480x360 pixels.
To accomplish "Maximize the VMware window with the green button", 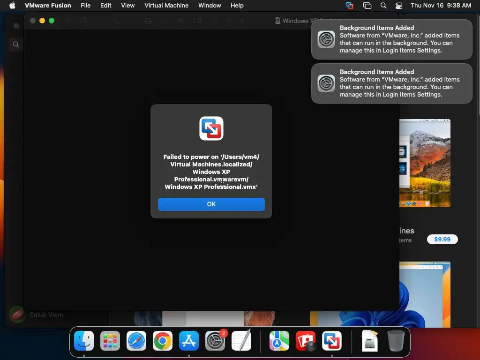I will tap(52, 21).
